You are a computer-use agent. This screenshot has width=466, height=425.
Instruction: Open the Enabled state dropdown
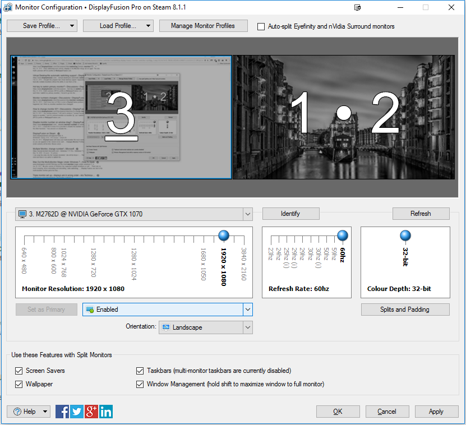(x=167, y=309)
